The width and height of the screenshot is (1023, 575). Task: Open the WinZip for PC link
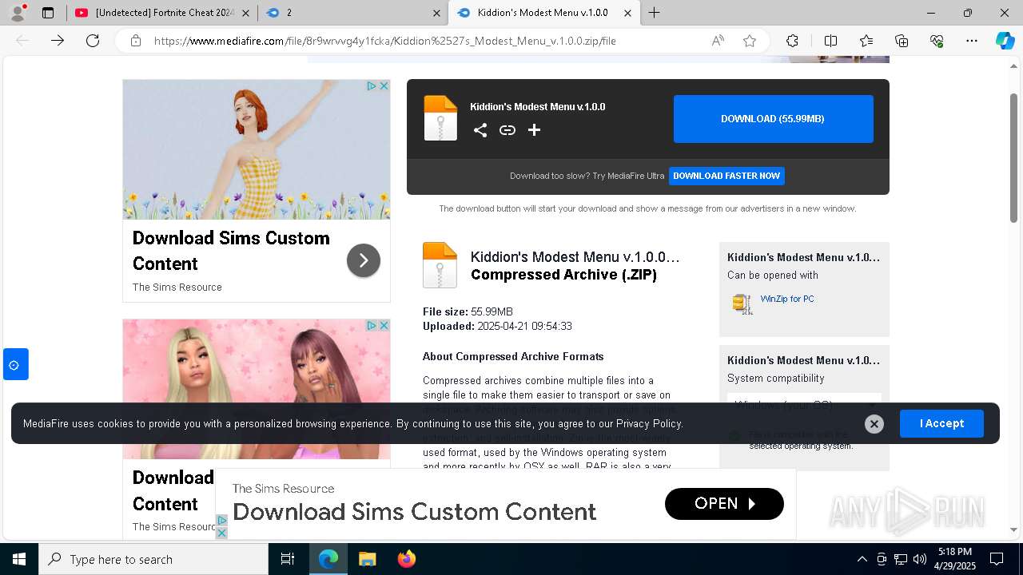[x=787, y=299]
